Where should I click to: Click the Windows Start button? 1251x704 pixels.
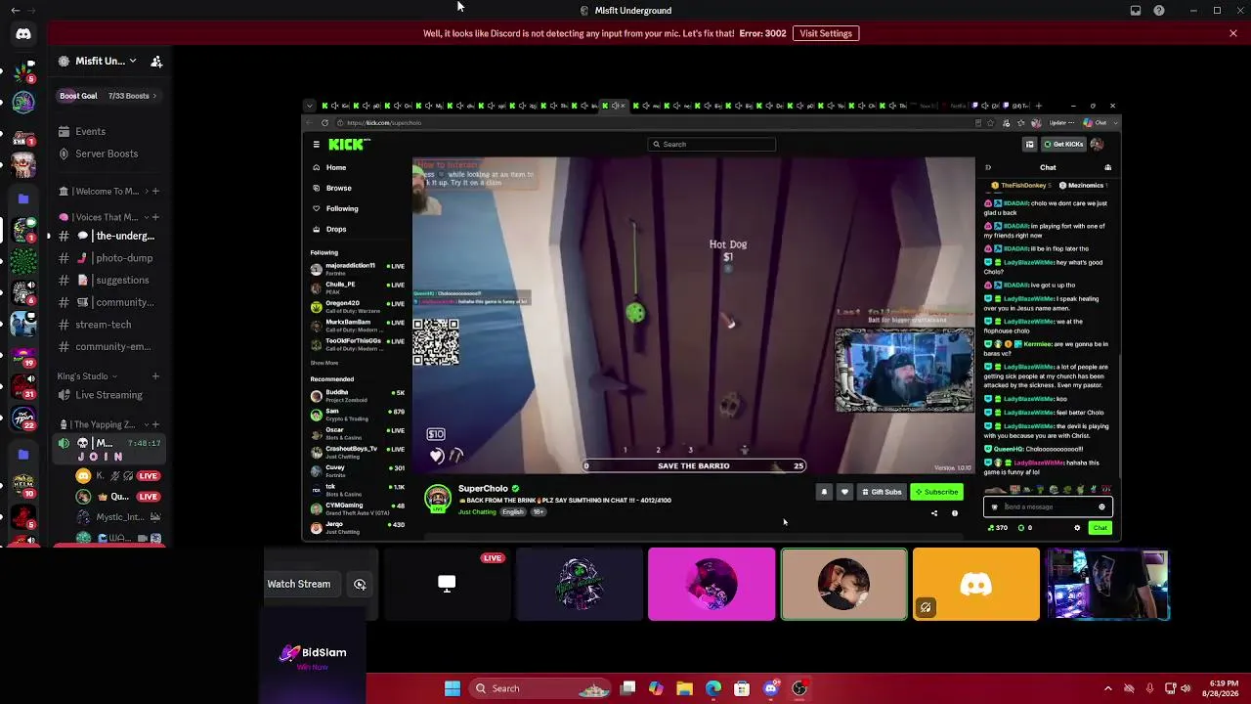pyautogui.click(x=453, y=688)
